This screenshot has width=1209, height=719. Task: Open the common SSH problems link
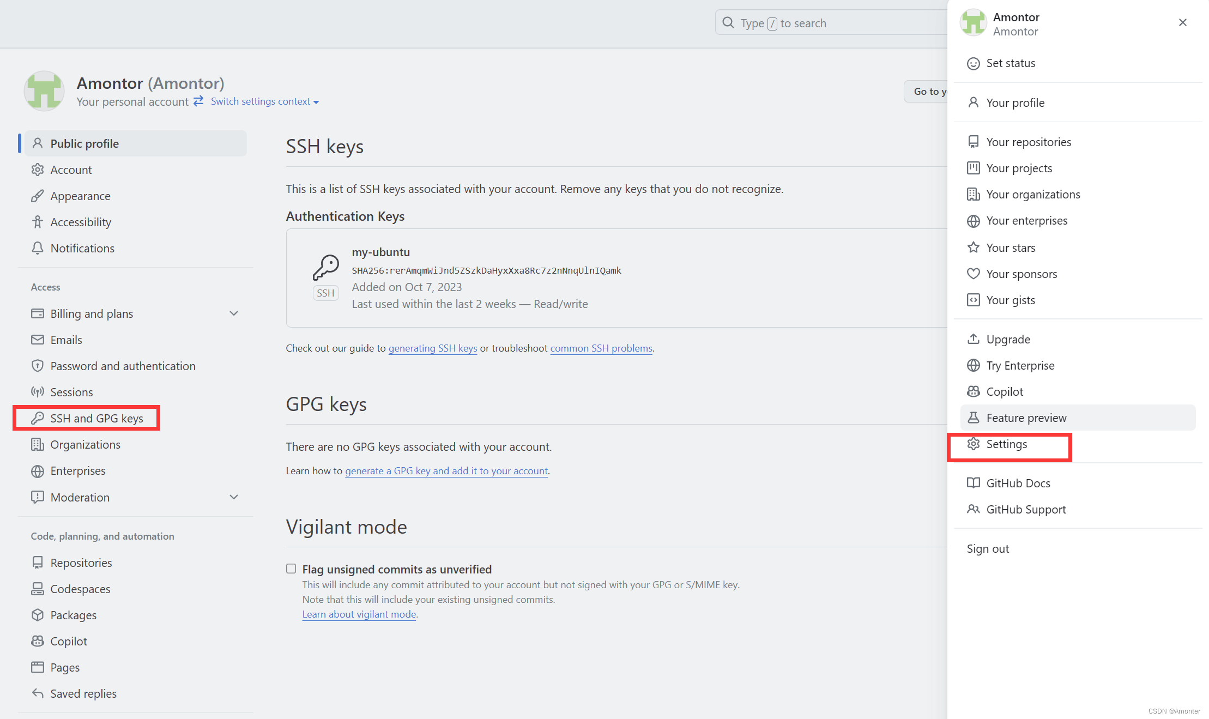click(x=601, y=348)
